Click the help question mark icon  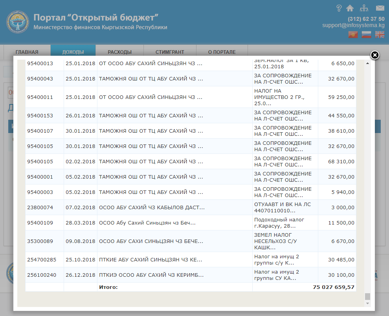click(339, 8)
